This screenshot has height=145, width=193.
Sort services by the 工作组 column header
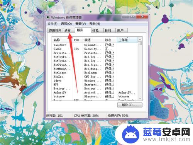pos(127,40)
